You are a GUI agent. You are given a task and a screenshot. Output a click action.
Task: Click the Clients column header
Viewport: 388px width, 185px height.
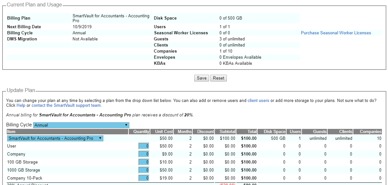(x=340, y=131)
